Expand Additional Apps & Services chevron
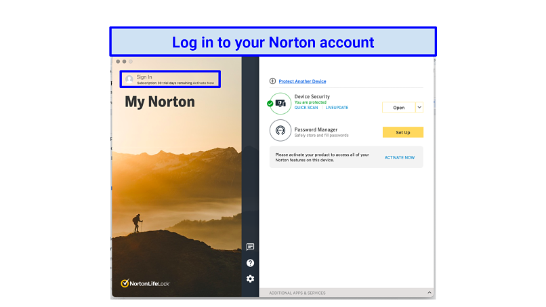This screenshot has width=546, height=307. (429, 293)
